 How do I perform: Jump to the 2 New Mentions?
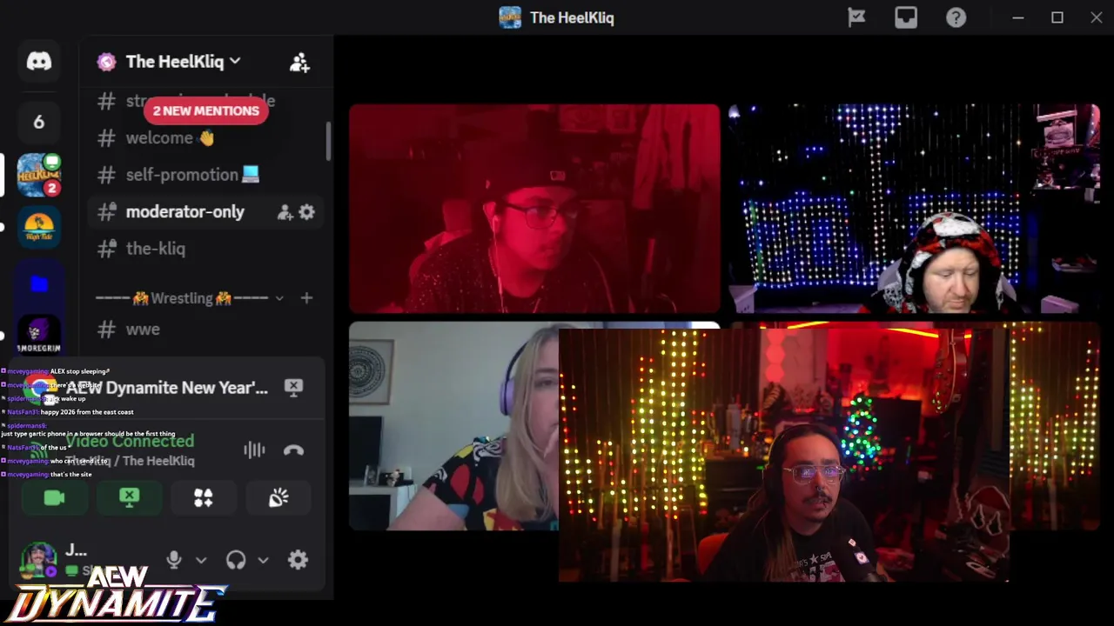coord(206,110)
